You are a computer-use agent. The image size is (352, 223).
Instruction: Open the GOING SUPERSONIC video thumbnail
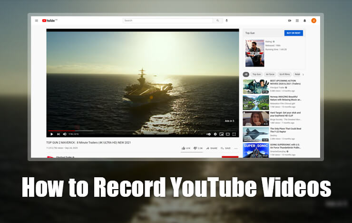(x=256, y=151)
